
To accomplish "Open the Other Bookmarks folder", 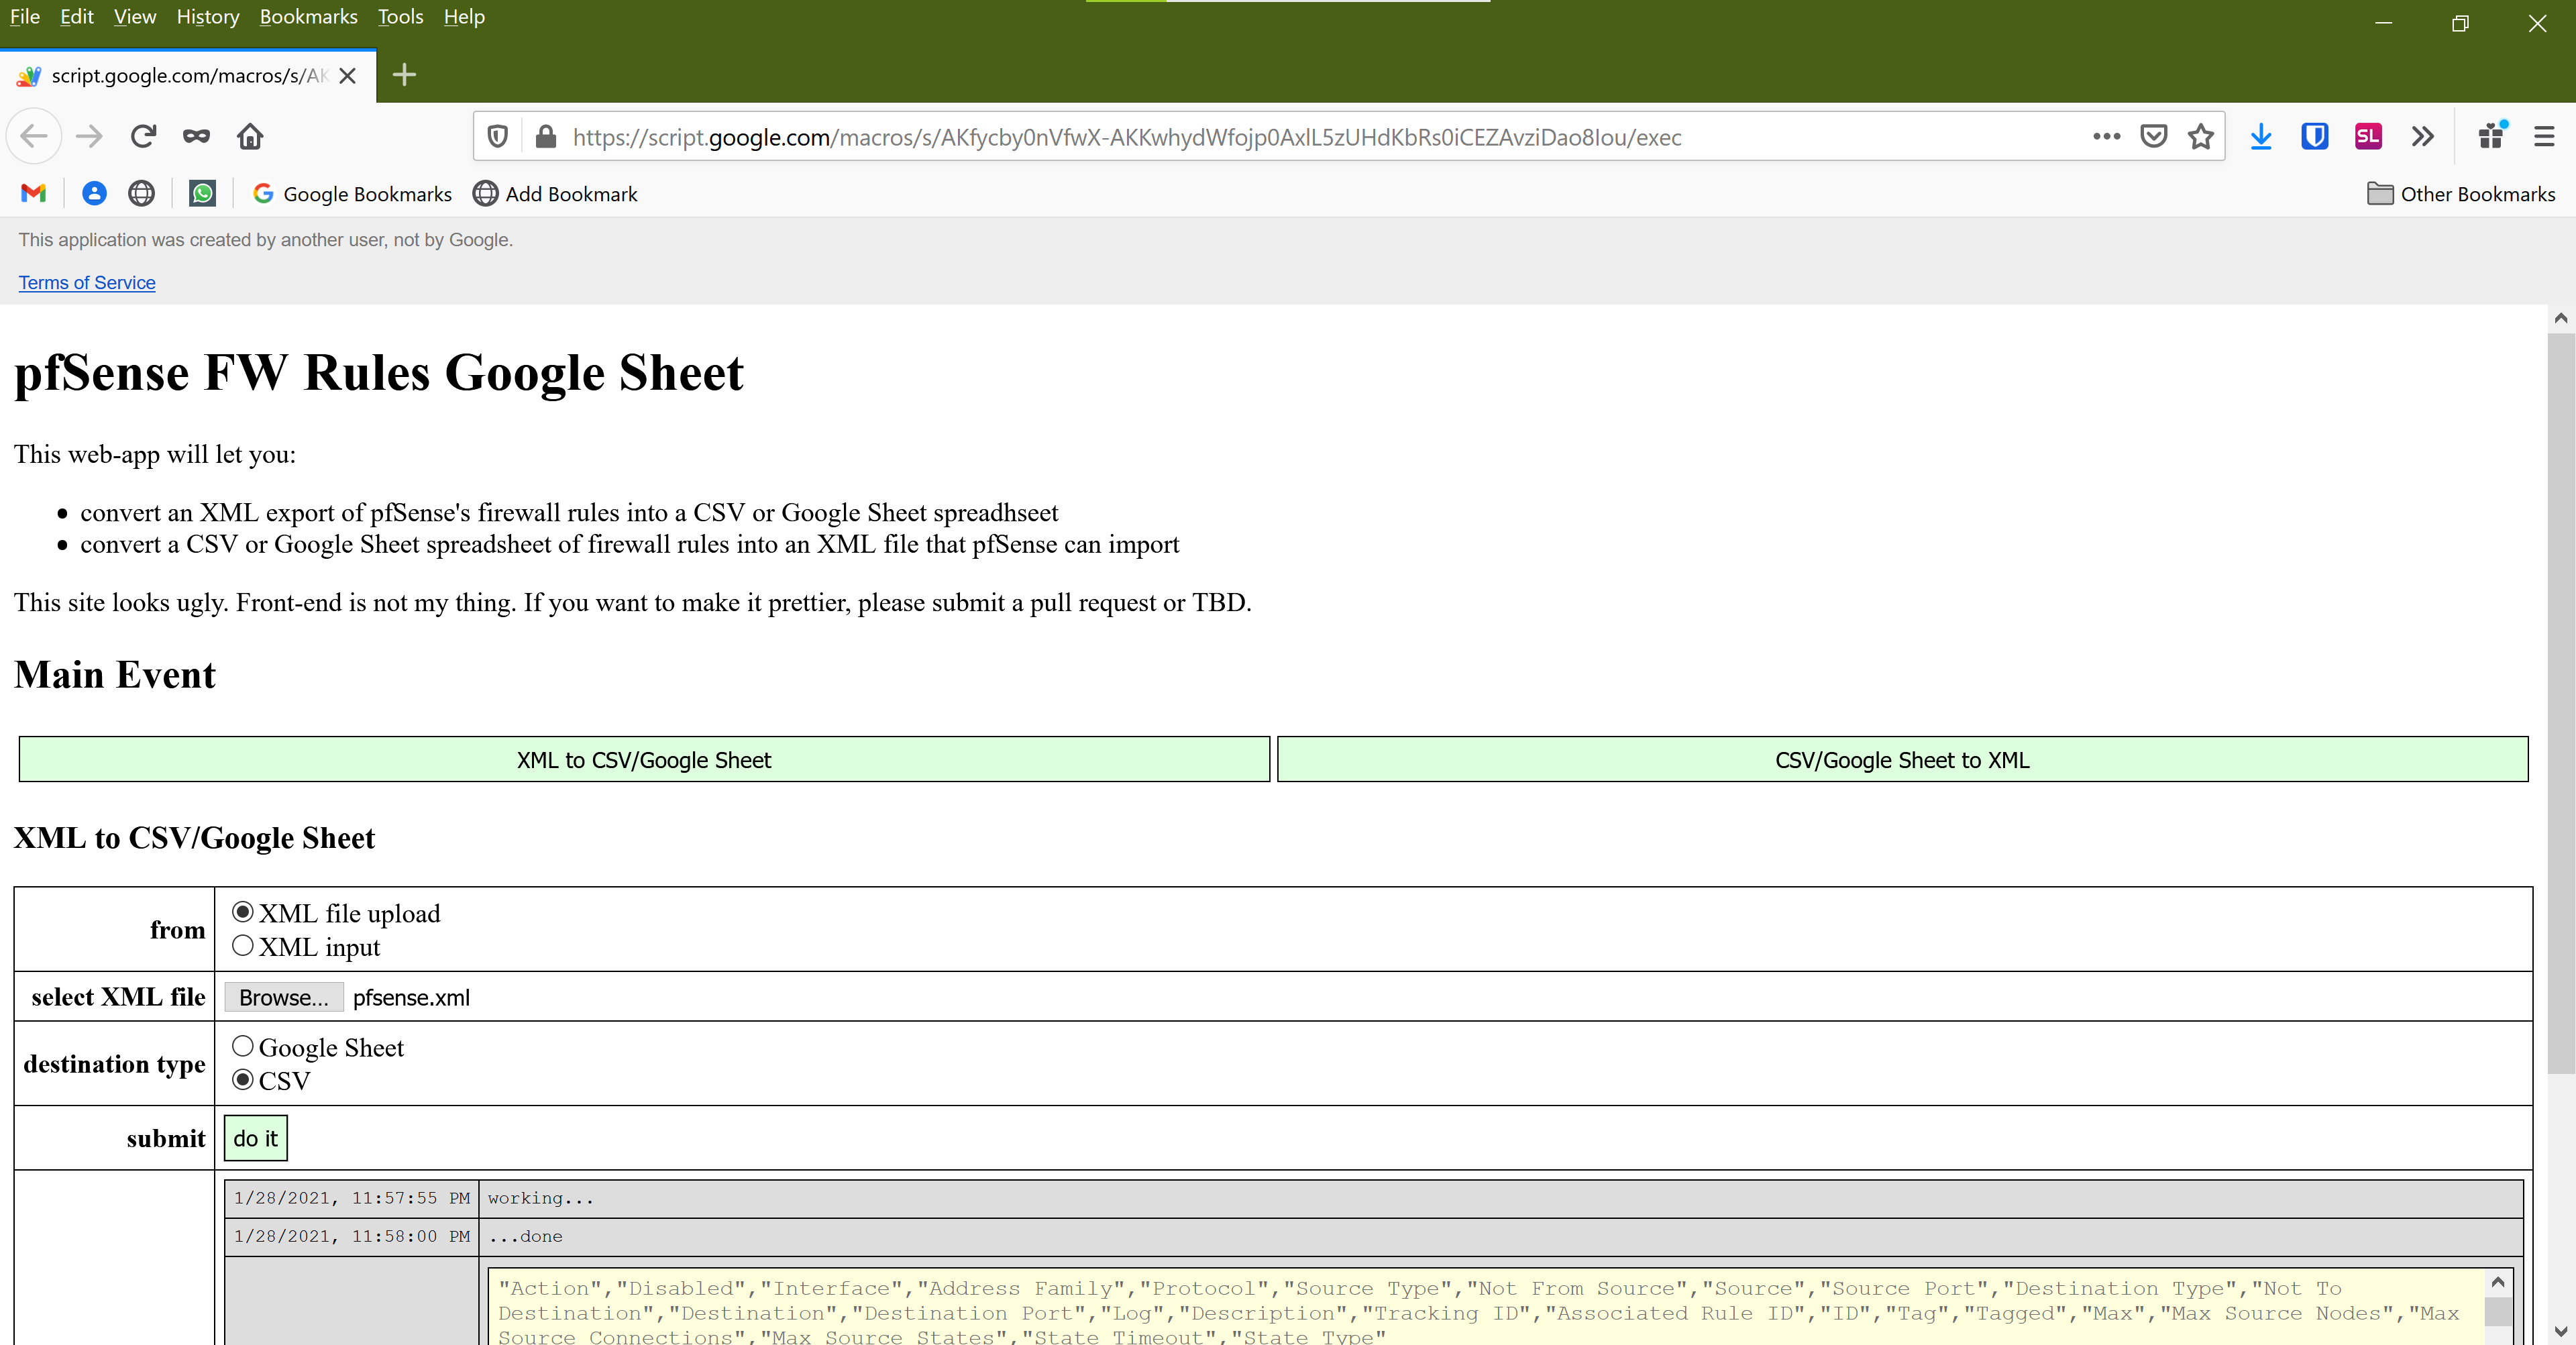I will pyautogui.click(x=2461, y=194).
